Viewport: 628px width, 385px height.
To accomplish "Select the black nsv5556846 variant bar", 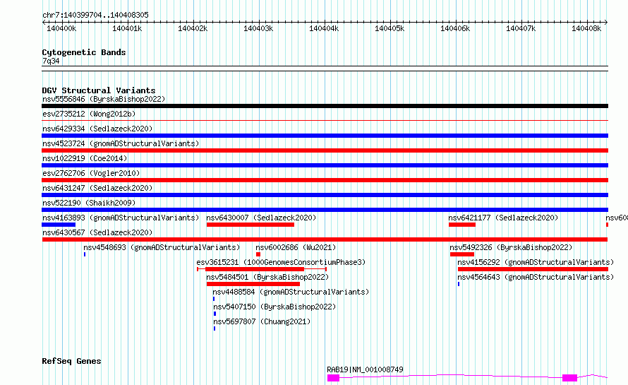I will pyautogui.click(x=325, y=106).
